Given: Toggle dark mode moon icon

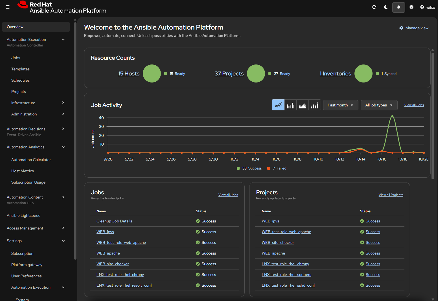Looking at the screenshot, I should (x=386, y=7).
